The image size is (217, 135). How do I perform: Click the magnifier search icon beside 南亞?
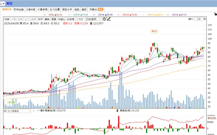click(x=1, y=4)
